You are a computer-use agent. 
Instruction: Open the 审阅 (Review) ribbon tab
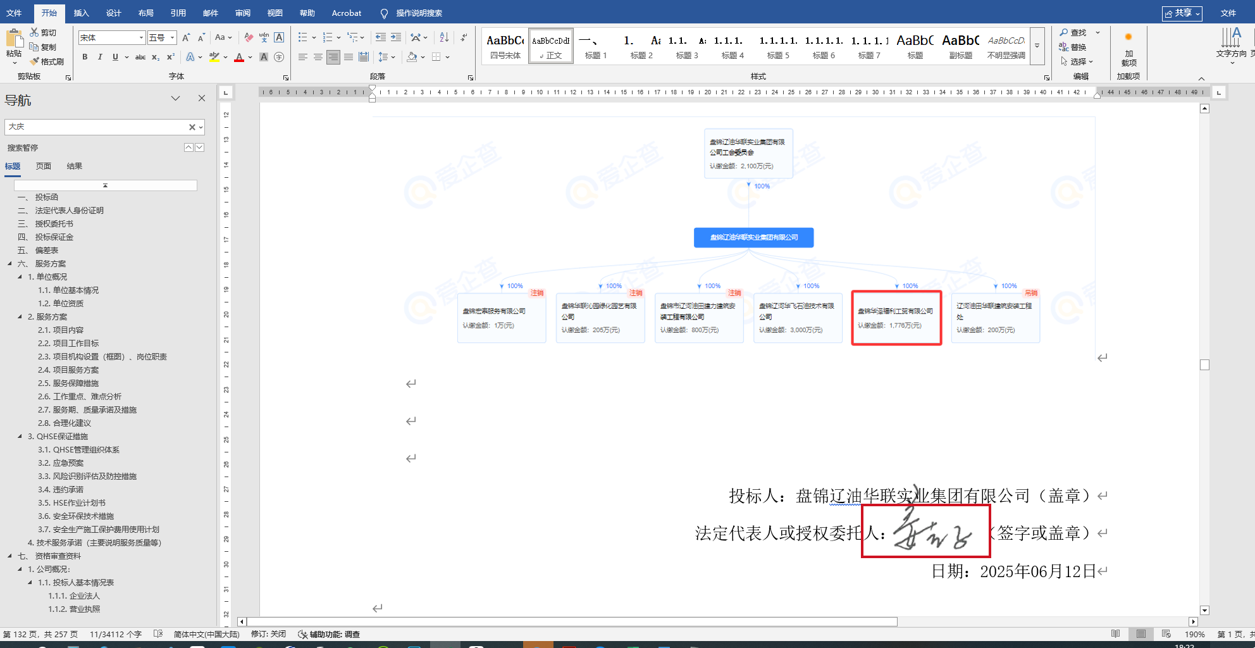[242, 13]
